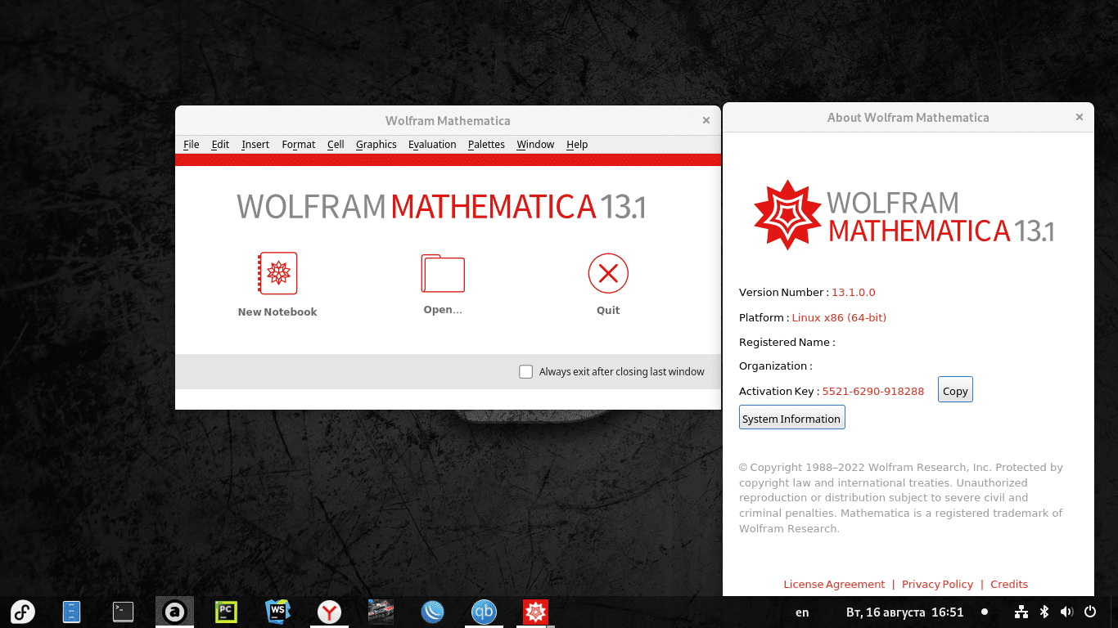Open the License Agreement link
The width and height of the screenshot is (1118, 628).
click(834, 584)
